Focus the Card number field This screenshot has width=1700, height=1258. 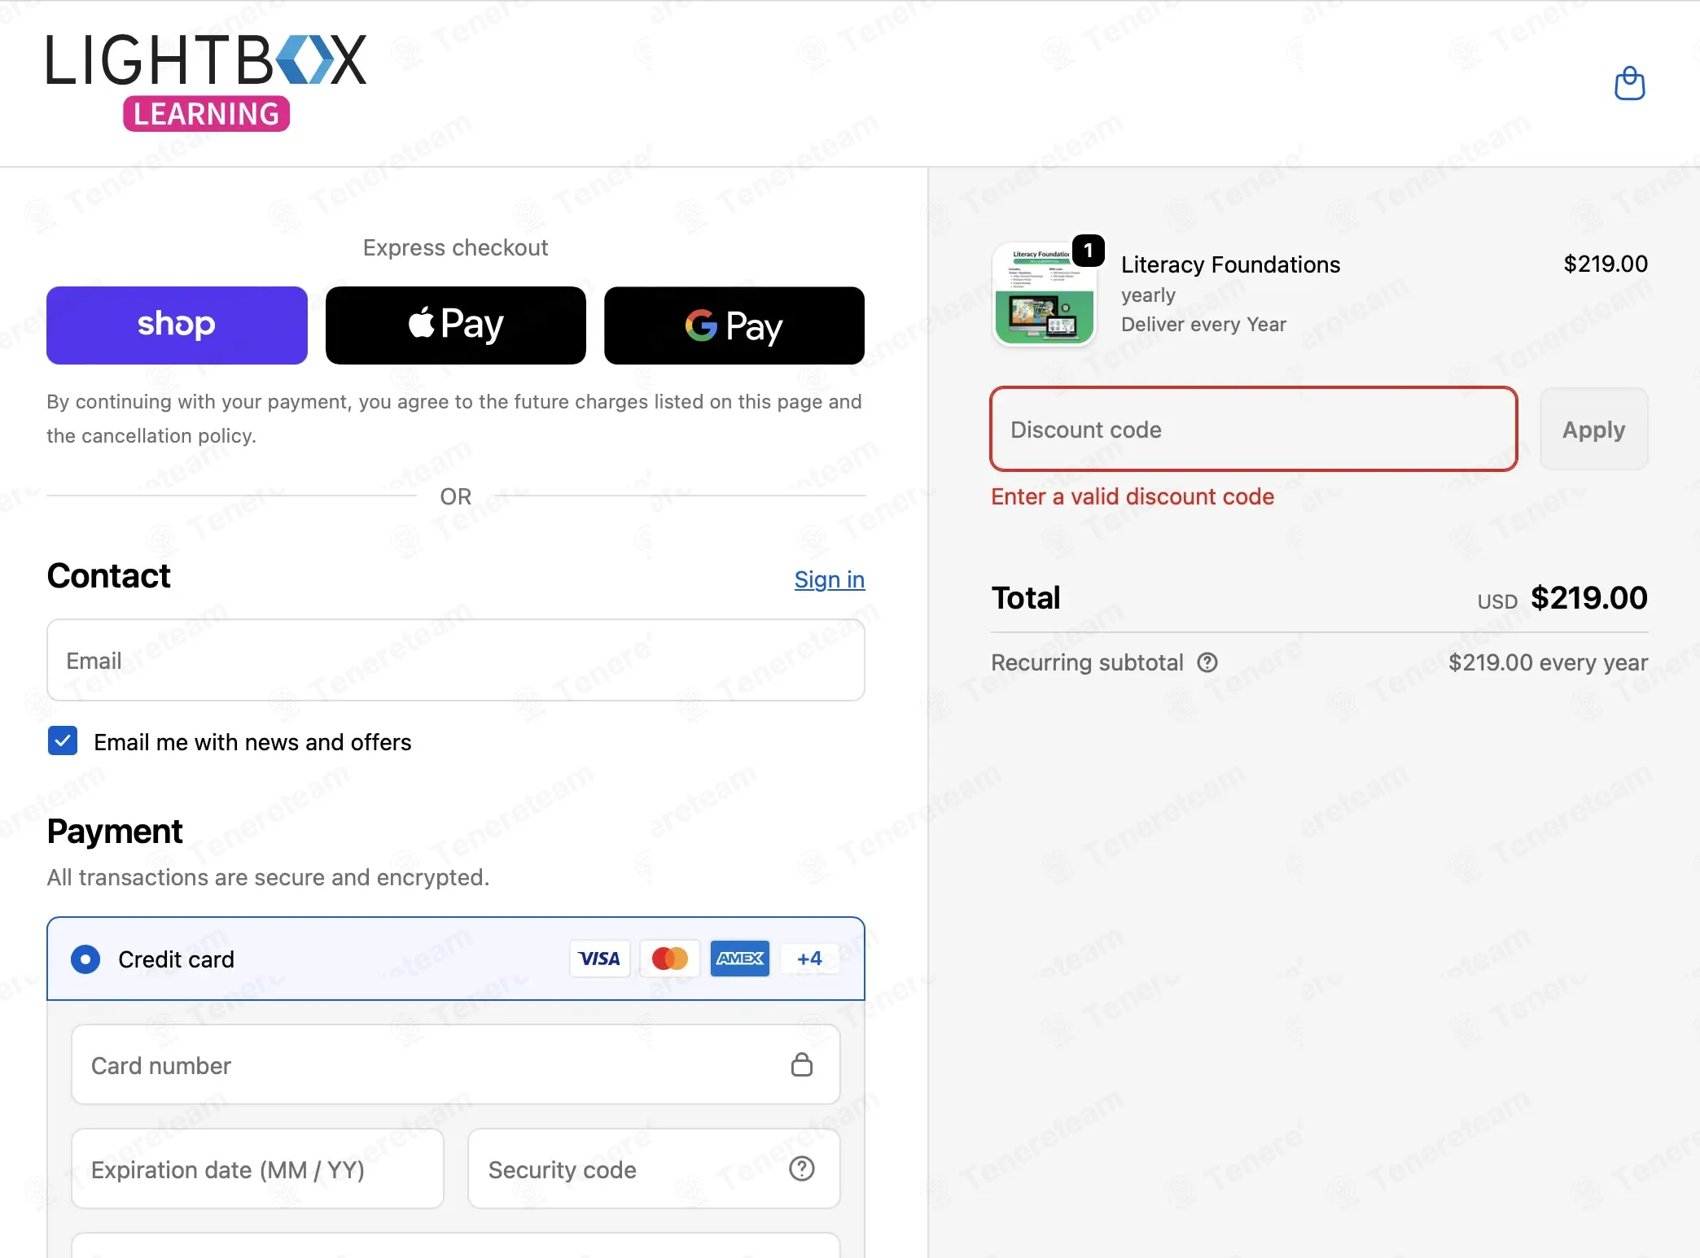(x=456, y=1064)
